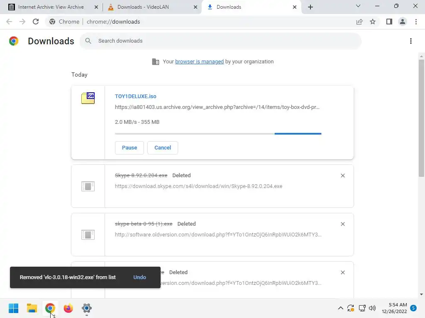Launch Firefox from the taskbar
The height and width of the screenshot is (318, 425).
click(x=68, y=308)
